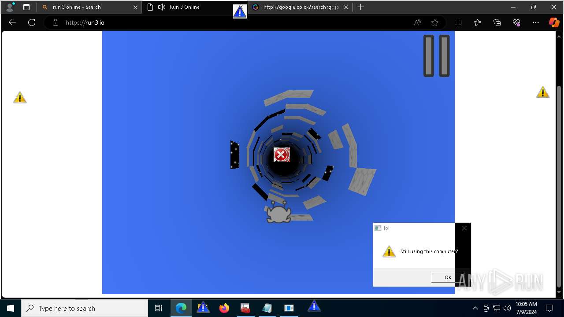Screen dimensions: 564x317
Task: Close the 'run 3 online - Search' tab
Action: pos(135,7)
